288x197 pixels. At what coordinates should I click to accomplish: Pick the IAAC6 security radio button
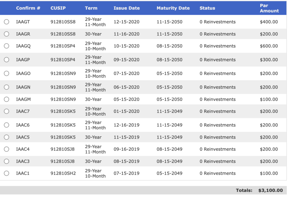(x=6, y=125)
